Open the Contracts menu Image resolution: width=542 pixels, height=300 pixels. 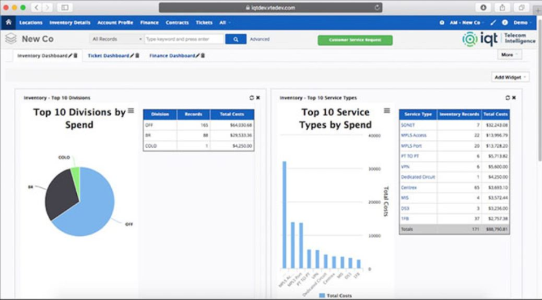(177, 23)
